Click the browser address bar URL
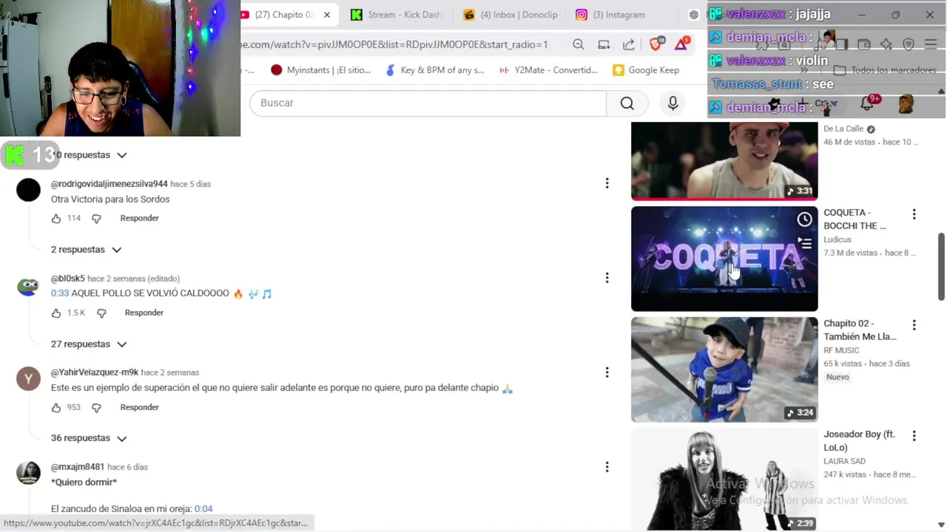The width and height of the screenshot is (947, 532). click(394, 44)
